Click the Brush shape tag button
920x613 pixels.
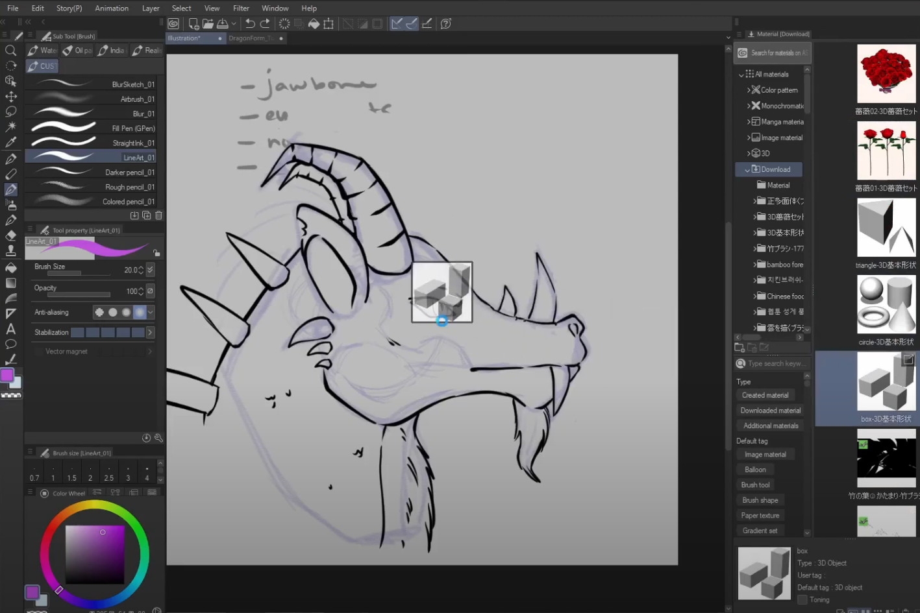(760, 500)
